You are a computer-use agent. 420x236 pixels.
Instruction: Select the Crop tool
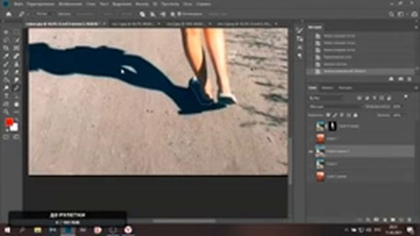[x=6, y=48]
